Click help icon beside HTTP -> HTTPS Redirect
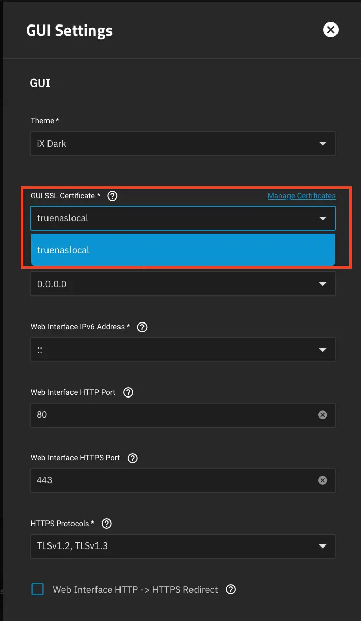The height and width of the screenshot is (621, 361). (230, 589)
